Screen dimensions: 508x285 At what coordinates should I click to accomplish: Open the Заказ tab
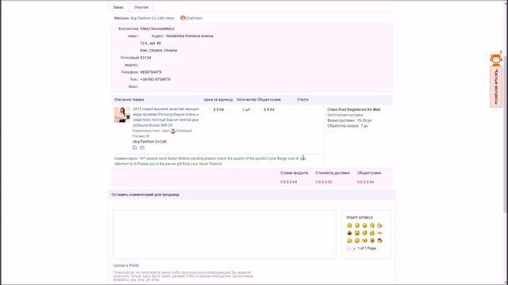pos(118,7)
